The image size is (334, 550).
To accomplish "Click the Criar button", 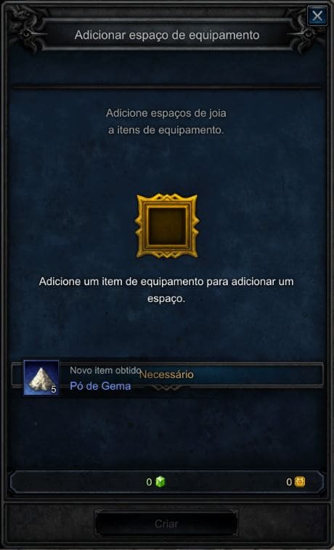I will tap(166, 524).
